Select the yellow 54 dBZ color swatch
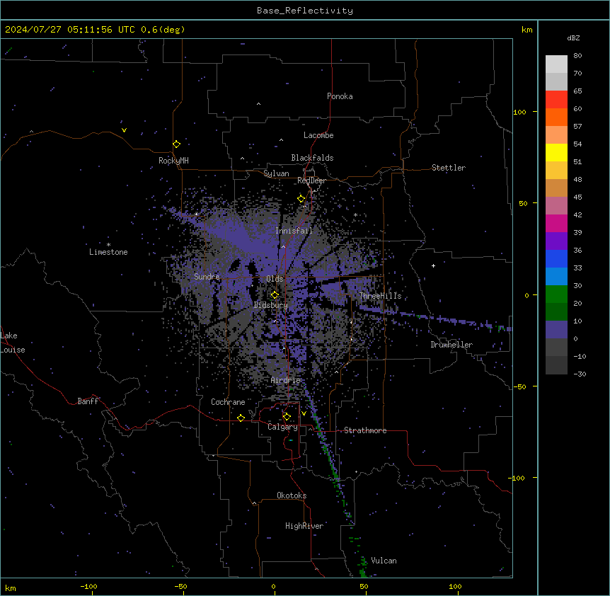 (556, 152)
